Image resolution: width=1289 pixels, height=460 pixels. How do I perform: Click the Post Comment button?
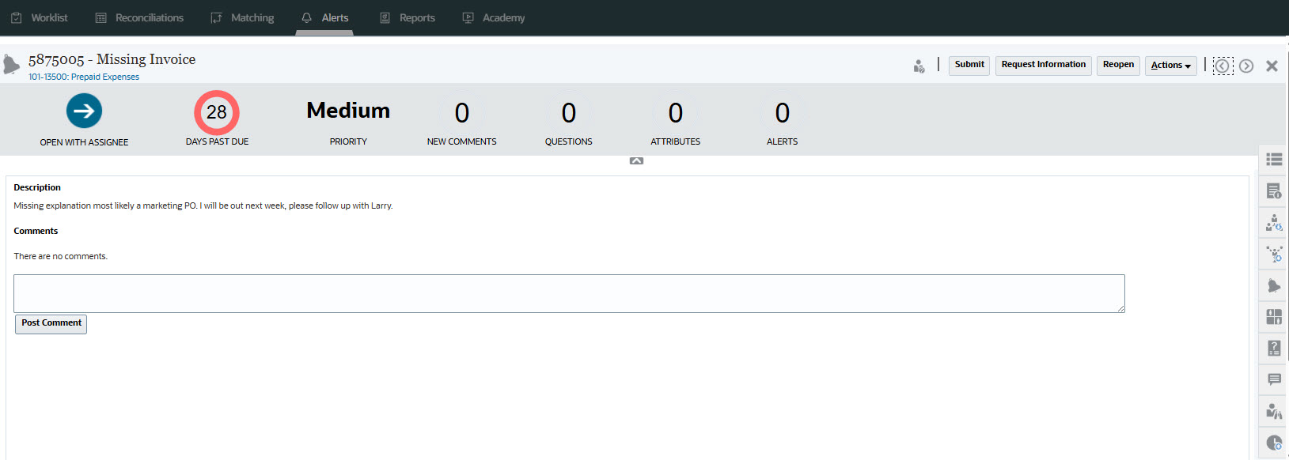(51, 324)
